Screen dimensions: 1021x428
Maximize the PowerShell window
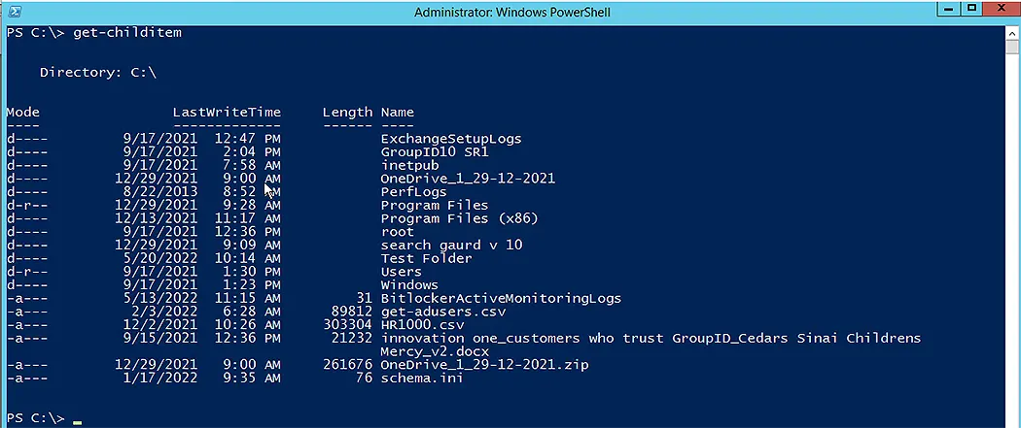pyautogui.click(x=972, y=7)
